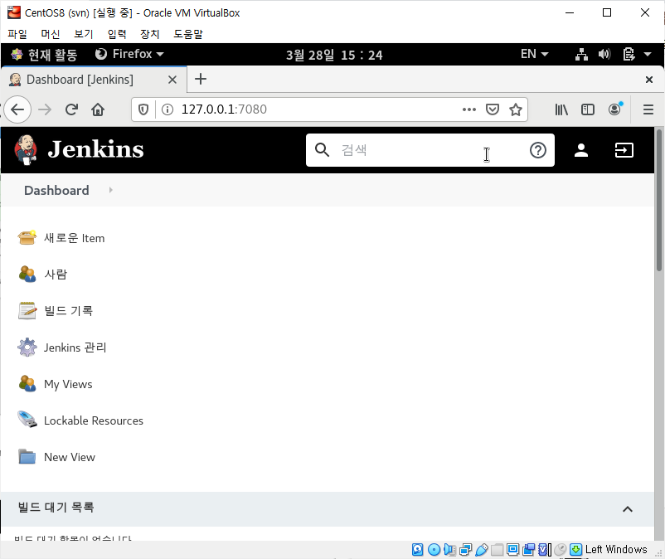Click the VirtualBox hard disk status icon
The height and width of the screenshot is (559, 665).
click(x=417, y=550)
